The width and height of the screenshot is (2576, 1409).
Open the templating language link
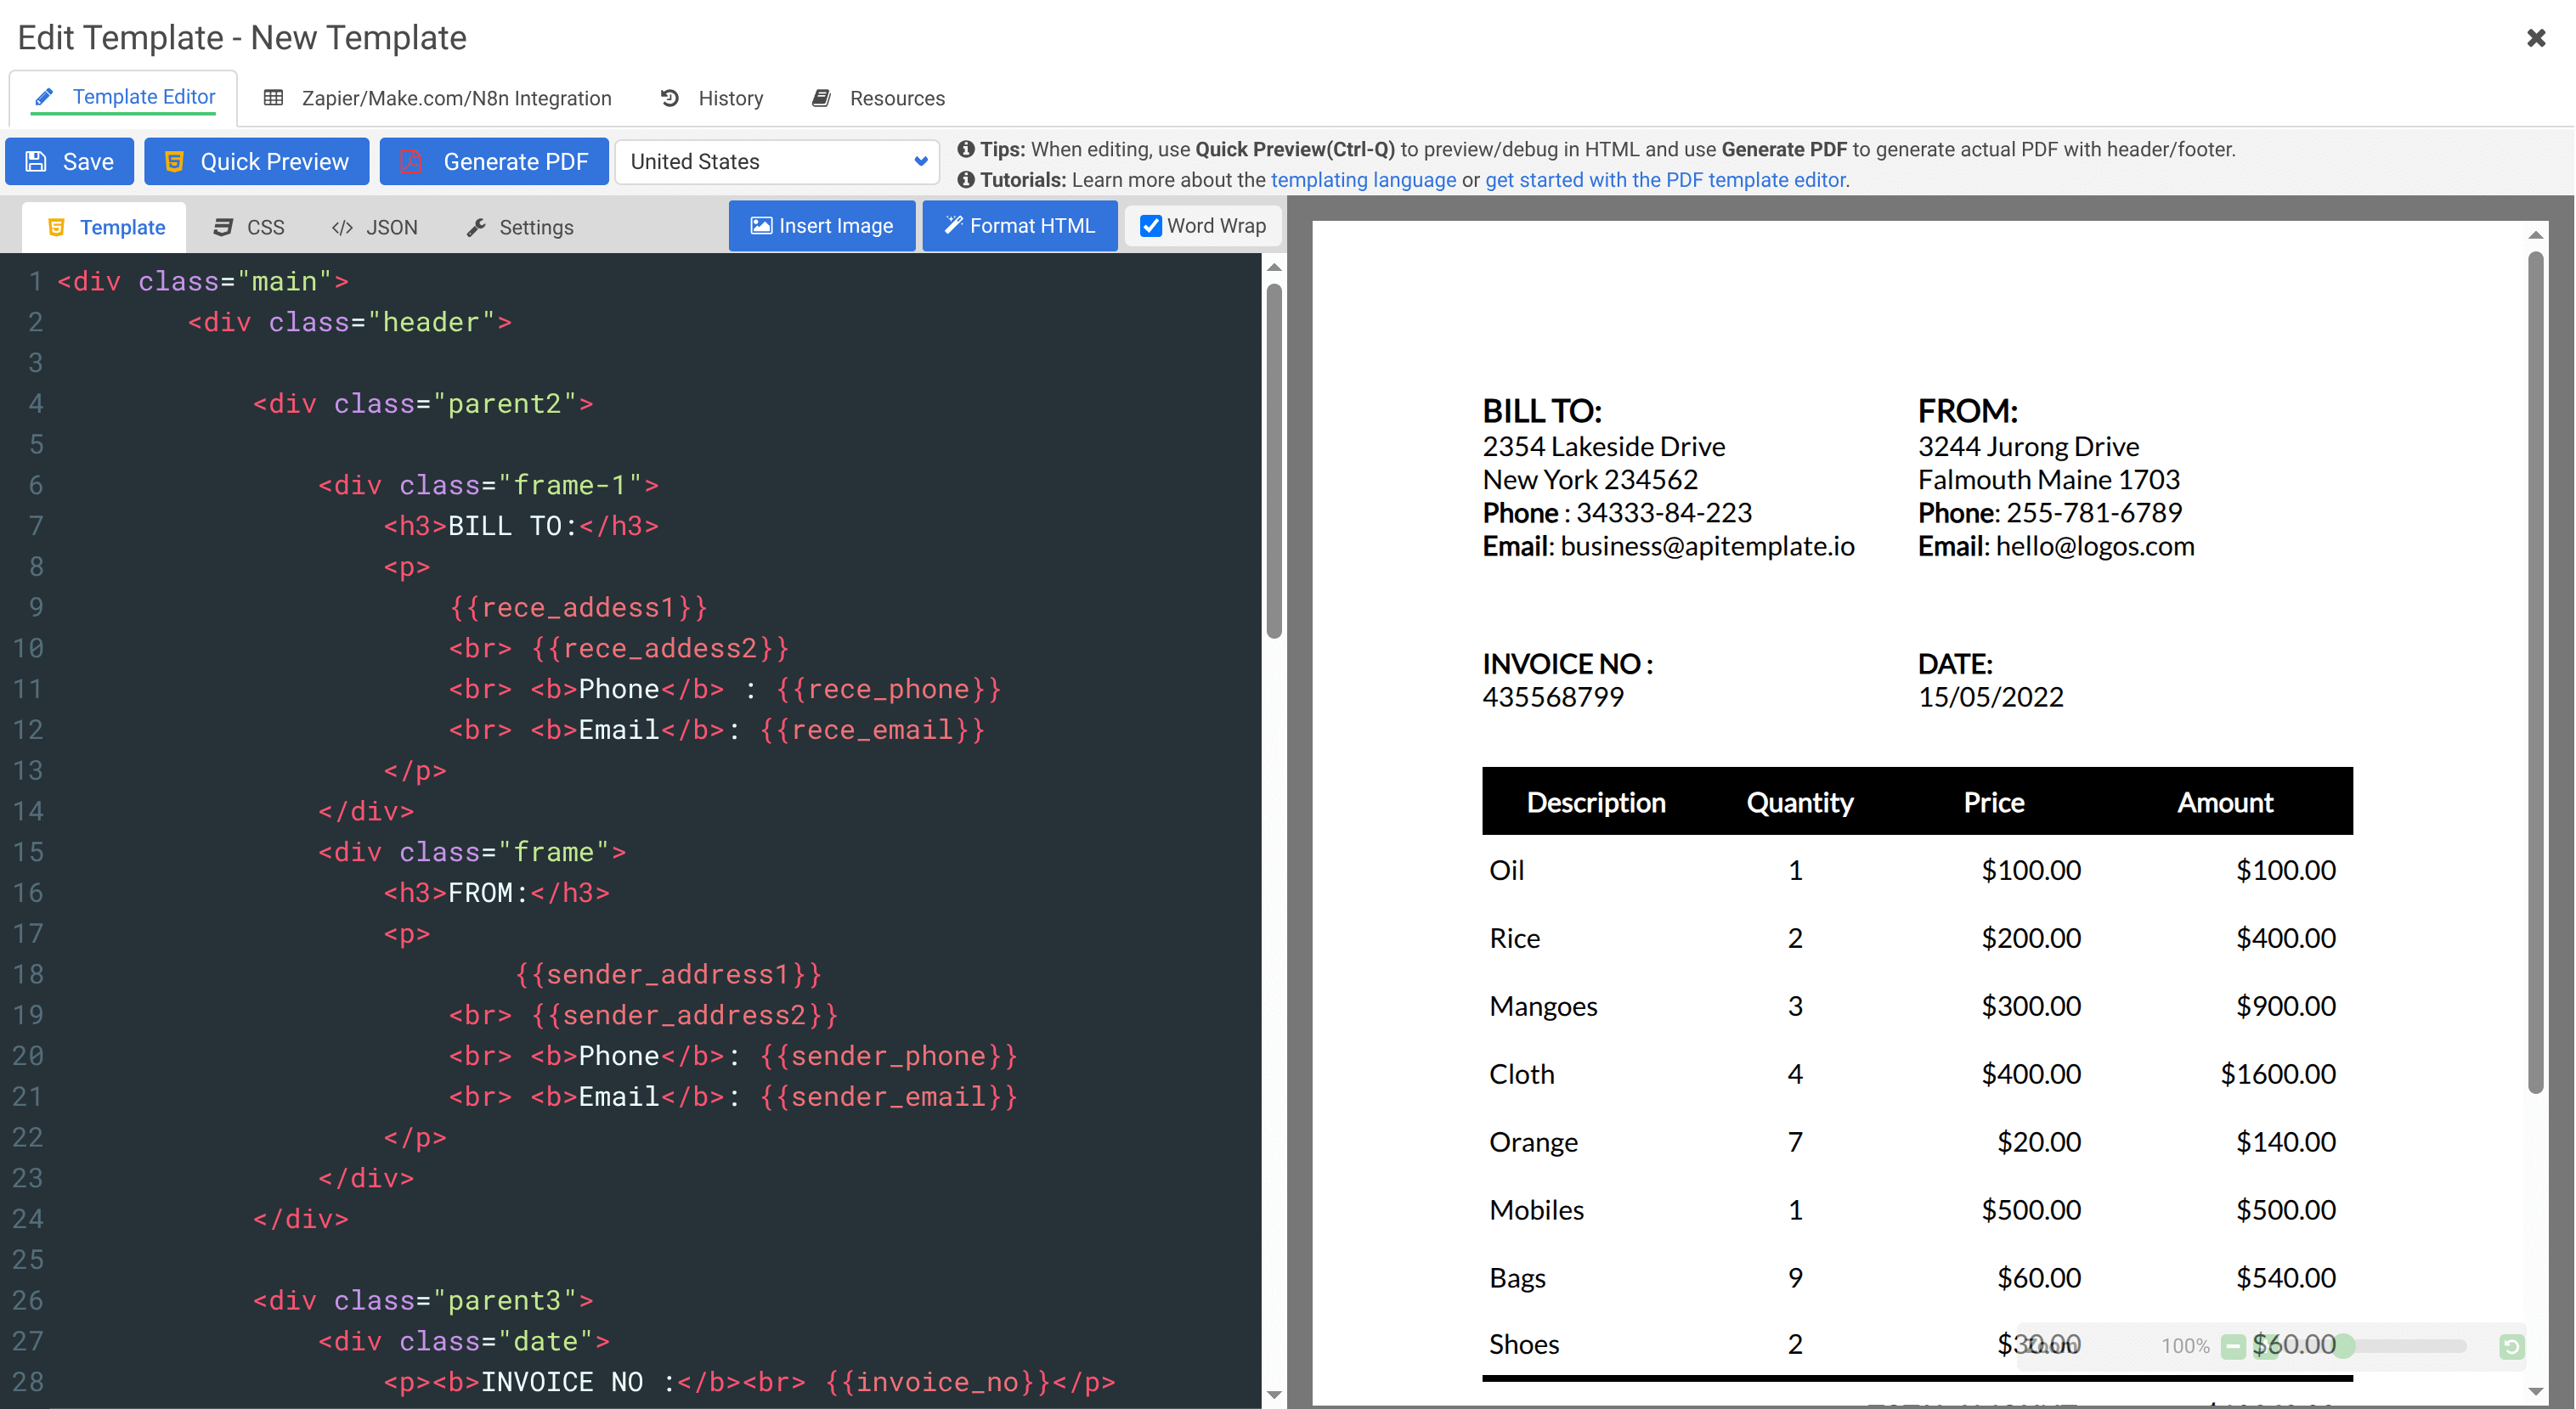coord(1363,180)
